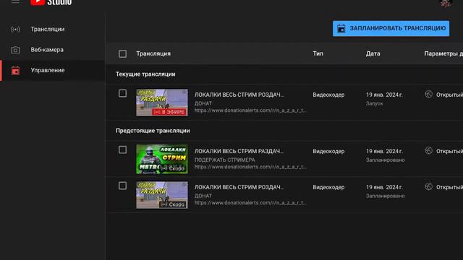Open the account avatar
This screenshot has height=260, width=463.
coord(446,3)
